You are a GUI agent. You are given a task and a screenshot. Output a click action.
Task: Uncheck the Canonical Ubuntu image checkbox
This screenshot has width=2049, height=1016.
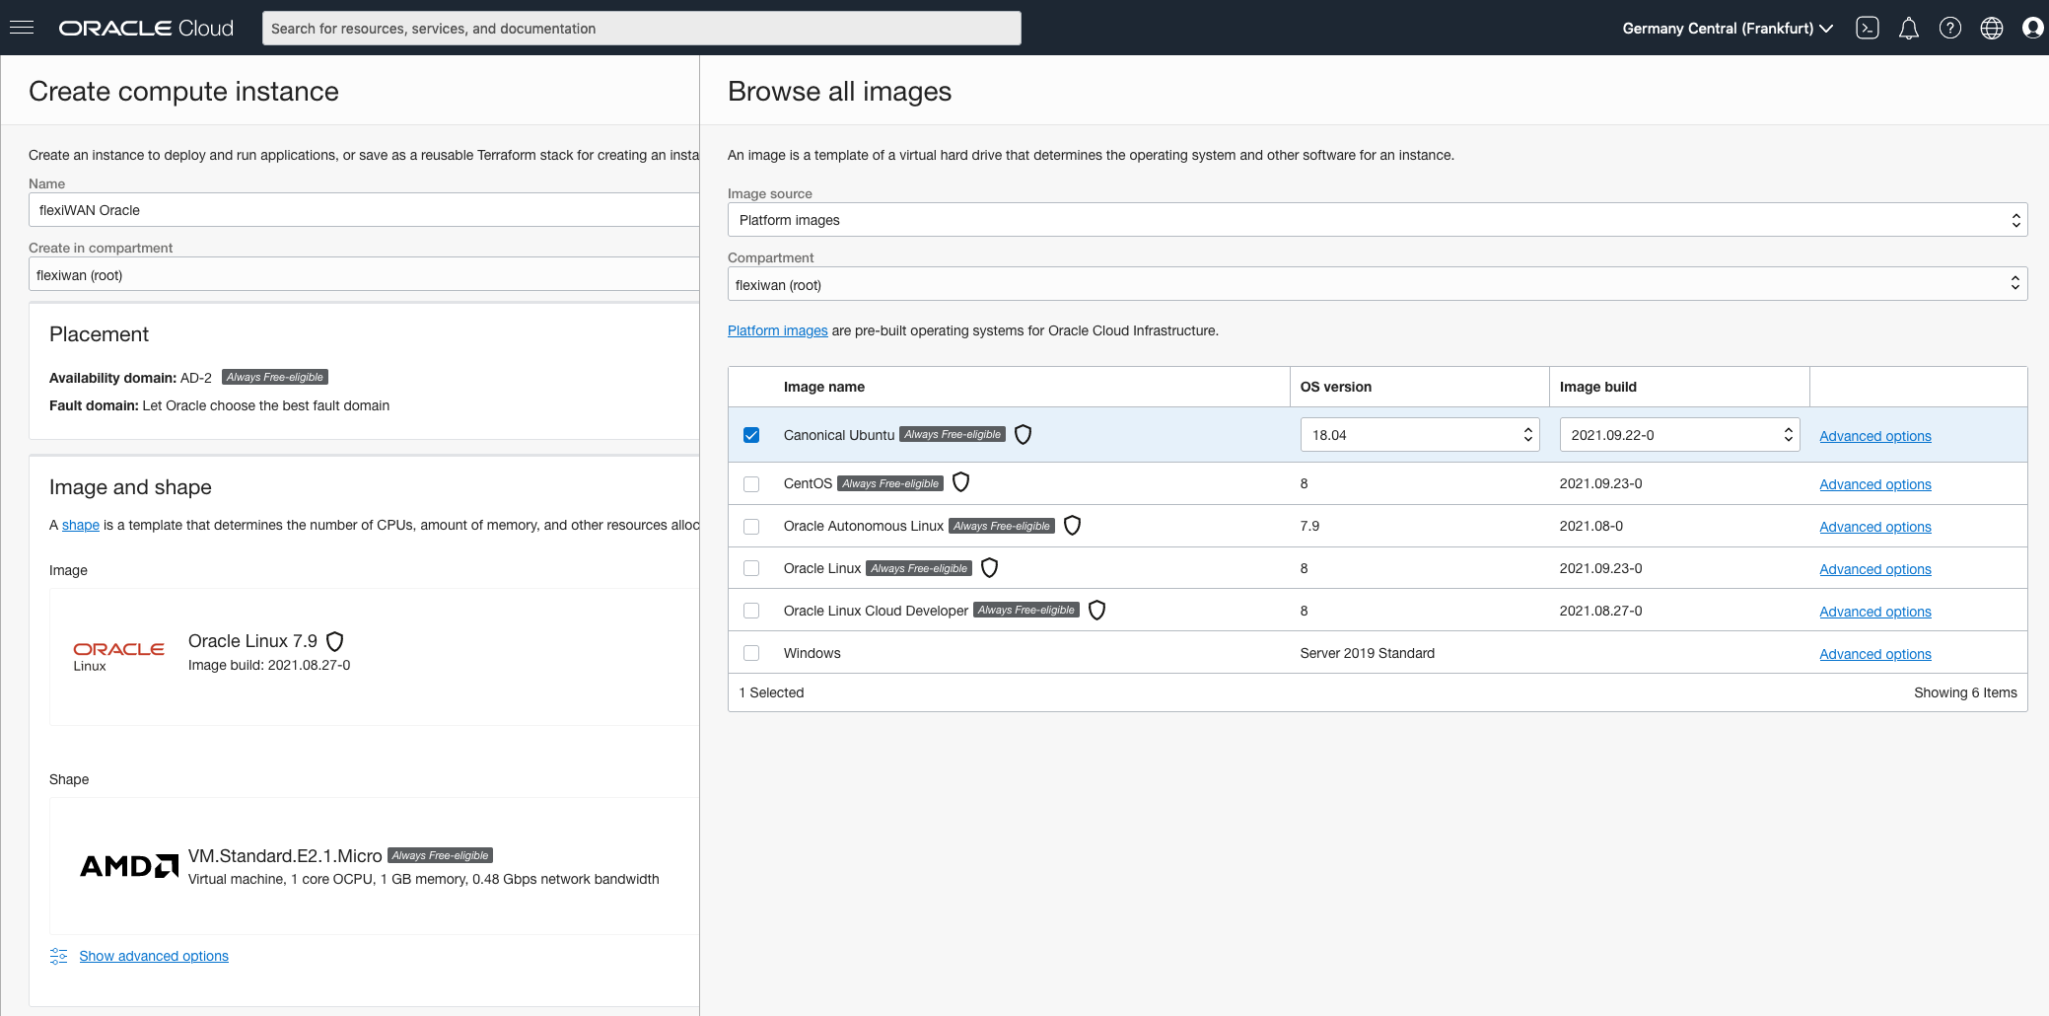751,435
